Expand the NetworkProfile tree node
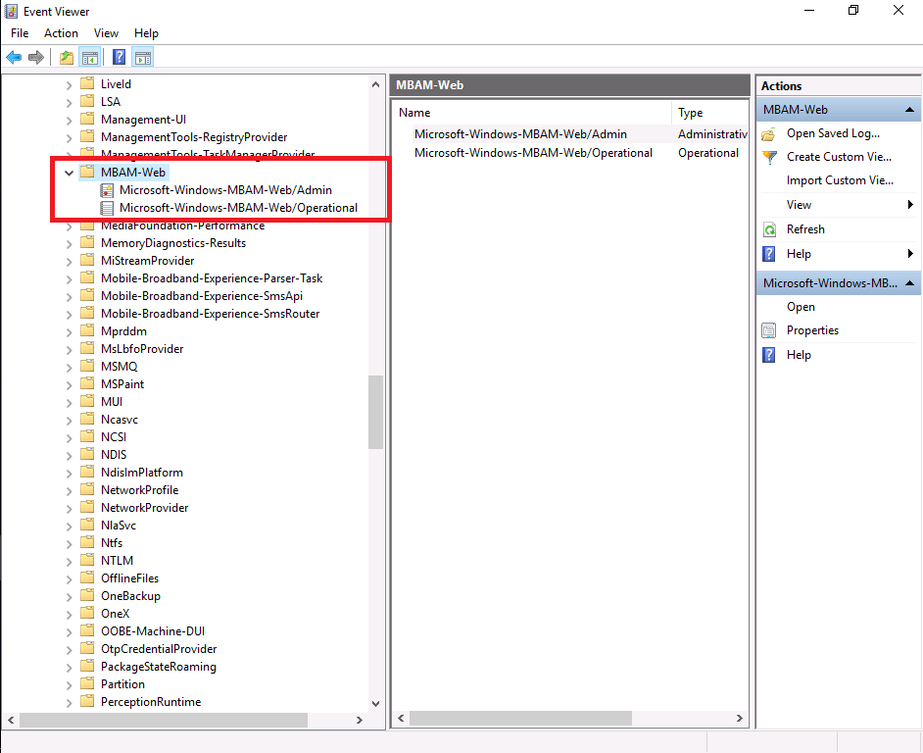Viewport: 923px width, 753px height. tap(69, 491)
